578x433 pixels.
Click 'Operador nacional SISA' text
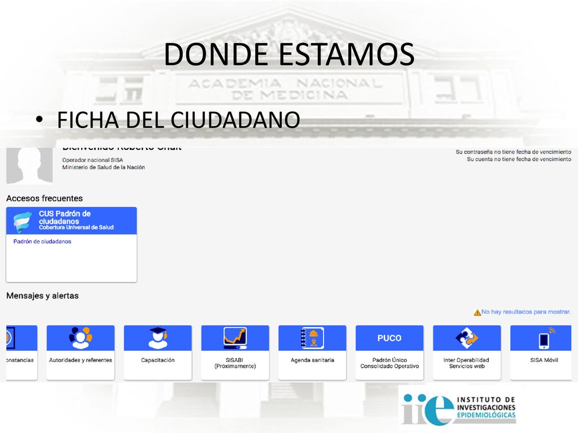(x=93, y=160)
